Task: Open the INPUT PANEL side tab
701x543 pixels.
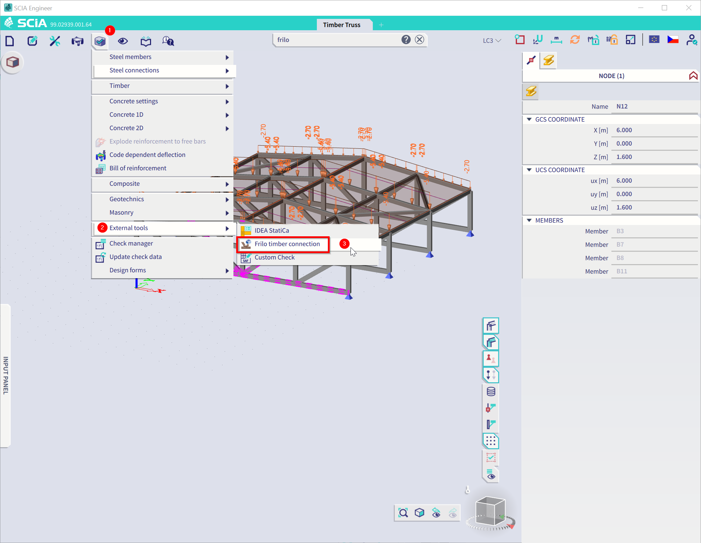Action: (5, 375)
